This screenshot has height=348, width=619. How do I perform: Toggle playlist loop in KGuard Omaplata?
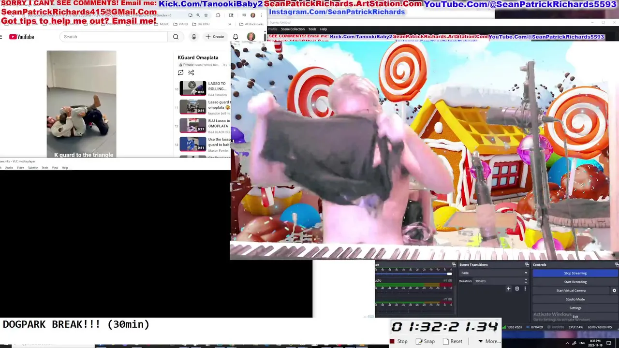(x=180, y=72)
